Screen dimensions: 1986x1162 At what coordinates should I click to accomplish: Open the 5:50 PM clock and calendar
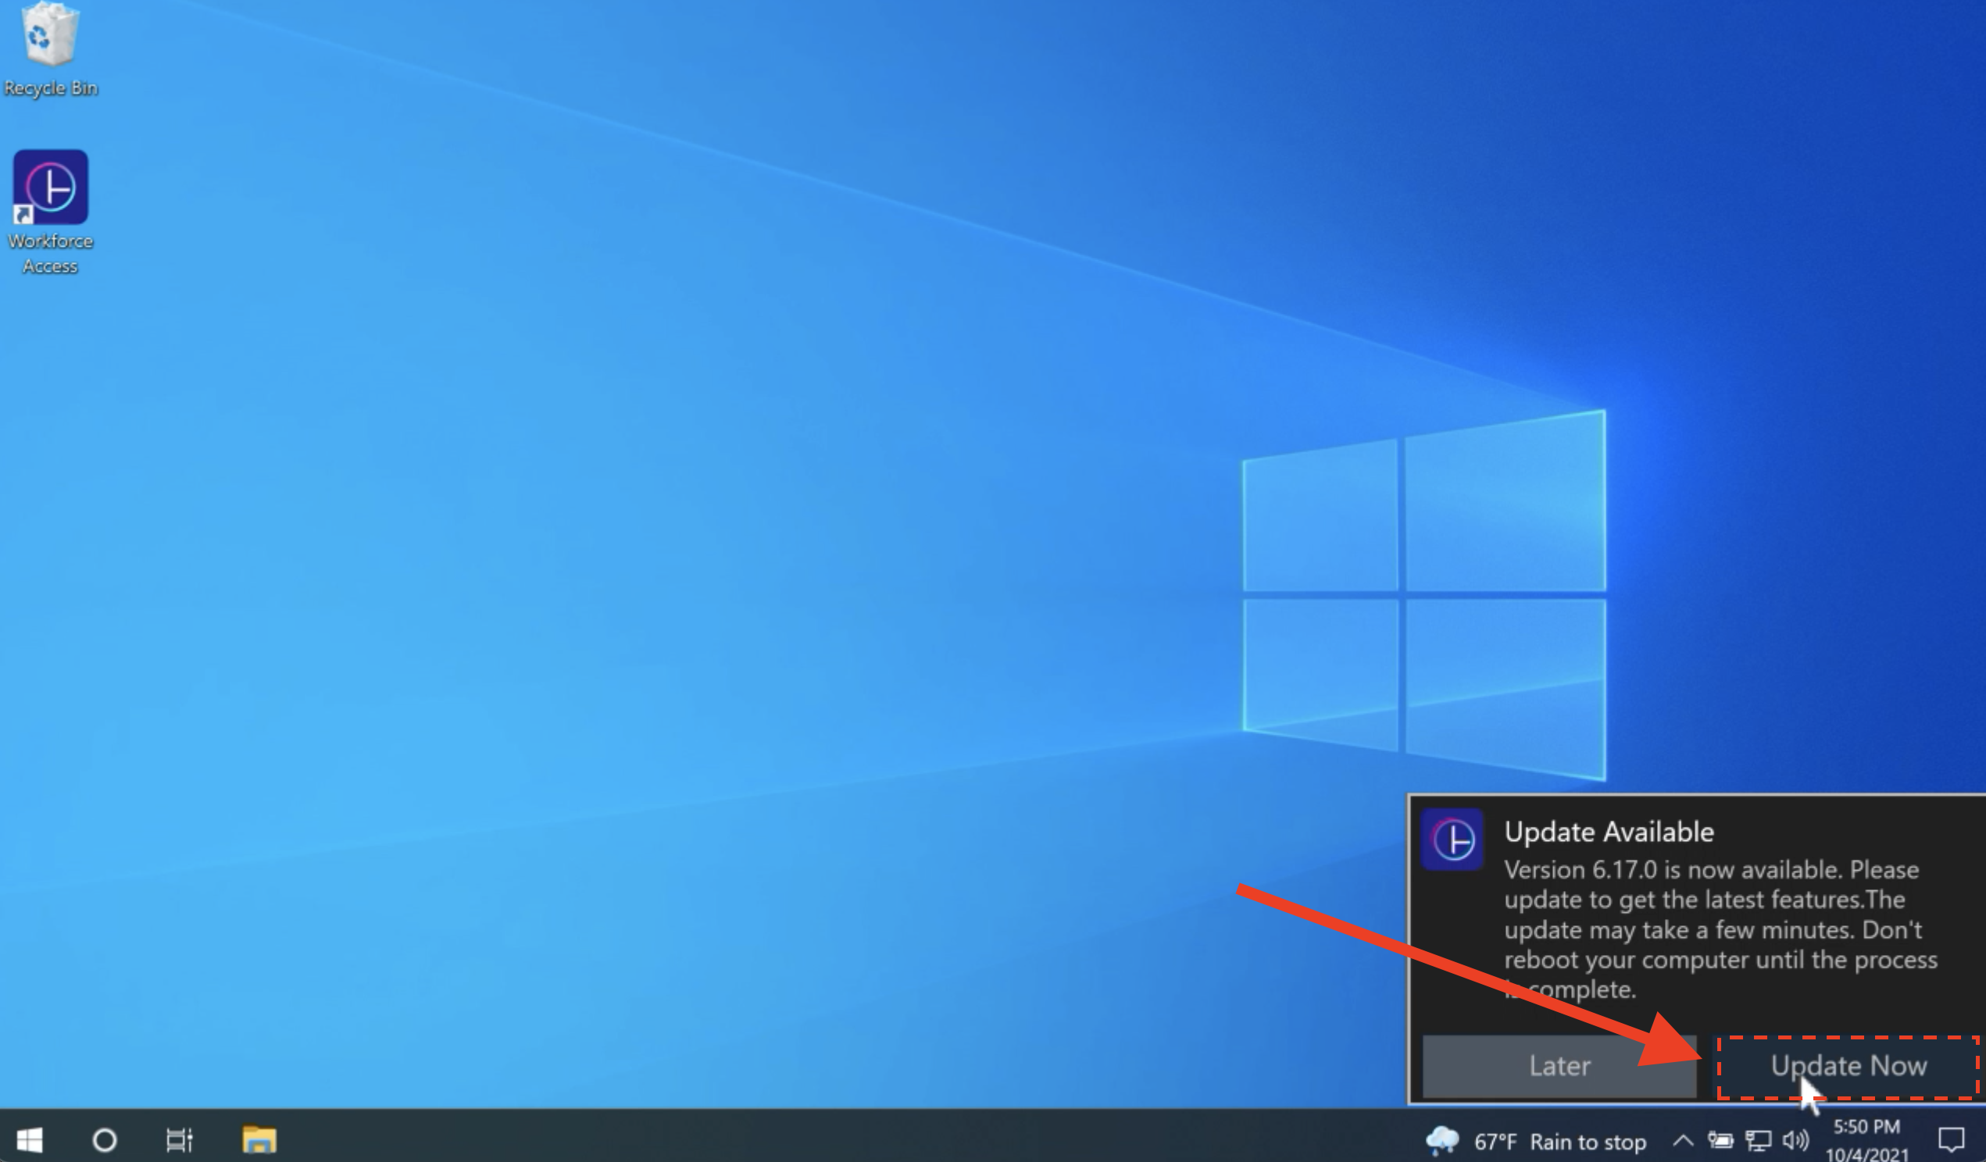1866,1139
